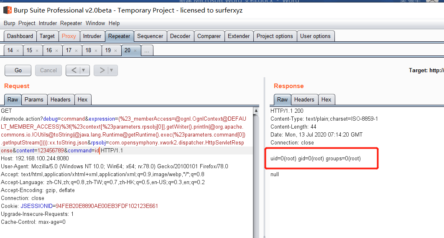Click the 'Host: 192.168.100.244:8080' line
Screen dimensions: 444x238
[35, 159]
